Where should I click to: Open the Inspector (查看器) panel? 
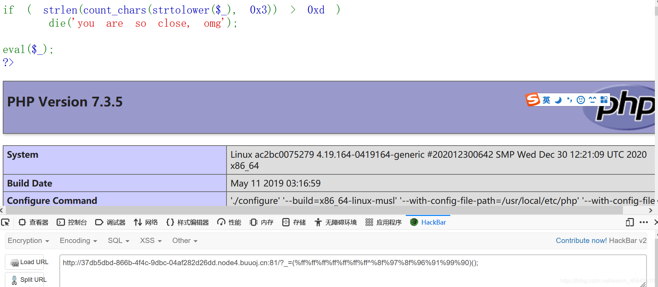tap(33, 222)
